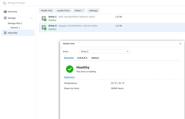Switch to the S.M.A.R.T. tab
The width and height of the screenshot is (185, 119).
(x=82, y=58)
